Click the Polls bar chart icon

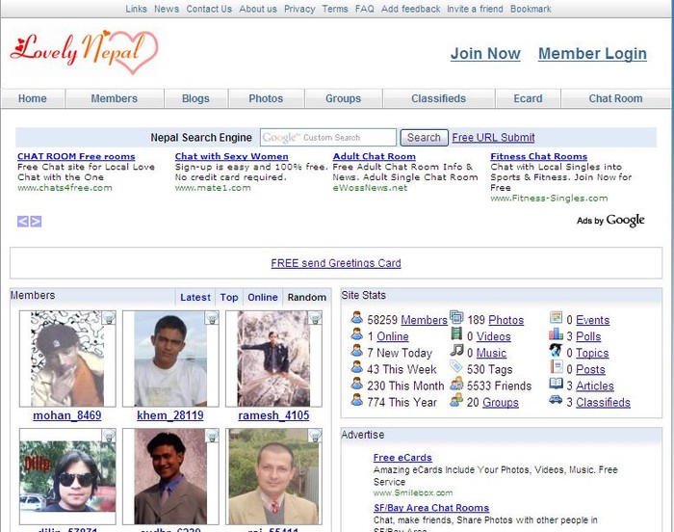(x=556, y=335)
